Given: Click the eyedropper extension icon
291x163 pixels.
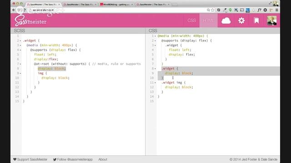Looking at the screenshot, I should coord(225,10).
